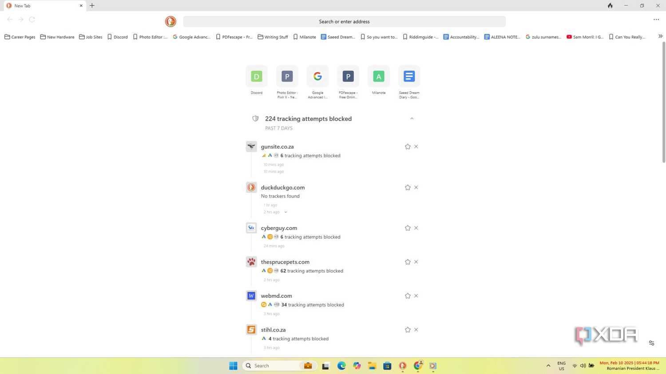Open the Writing Stuff bookmarks folder
Viewport: 666px width, 374px height.
[273, 37]
